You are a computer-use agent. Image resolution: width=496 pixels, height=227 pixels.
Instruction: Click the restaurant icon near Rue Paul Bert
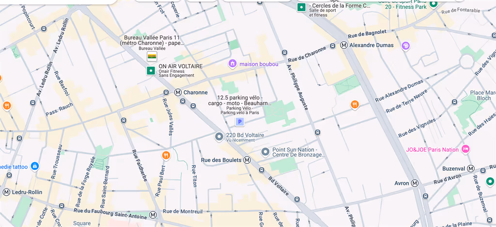(166, 155)
